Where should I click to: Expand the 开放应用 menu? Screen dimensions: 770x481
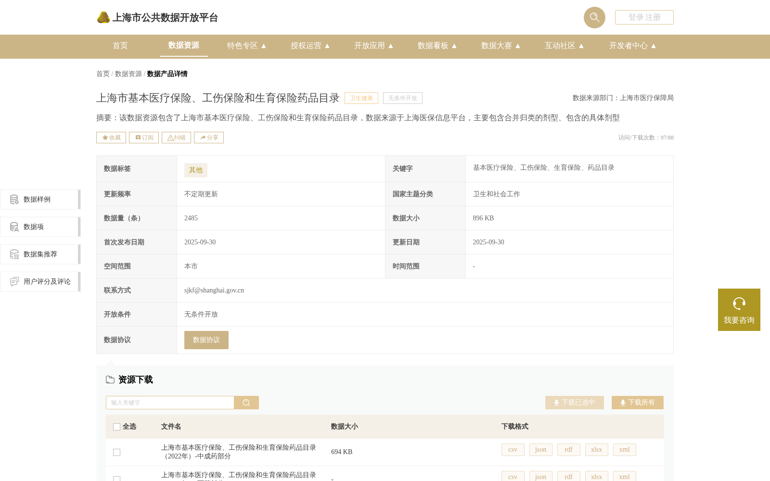(374, 46)
